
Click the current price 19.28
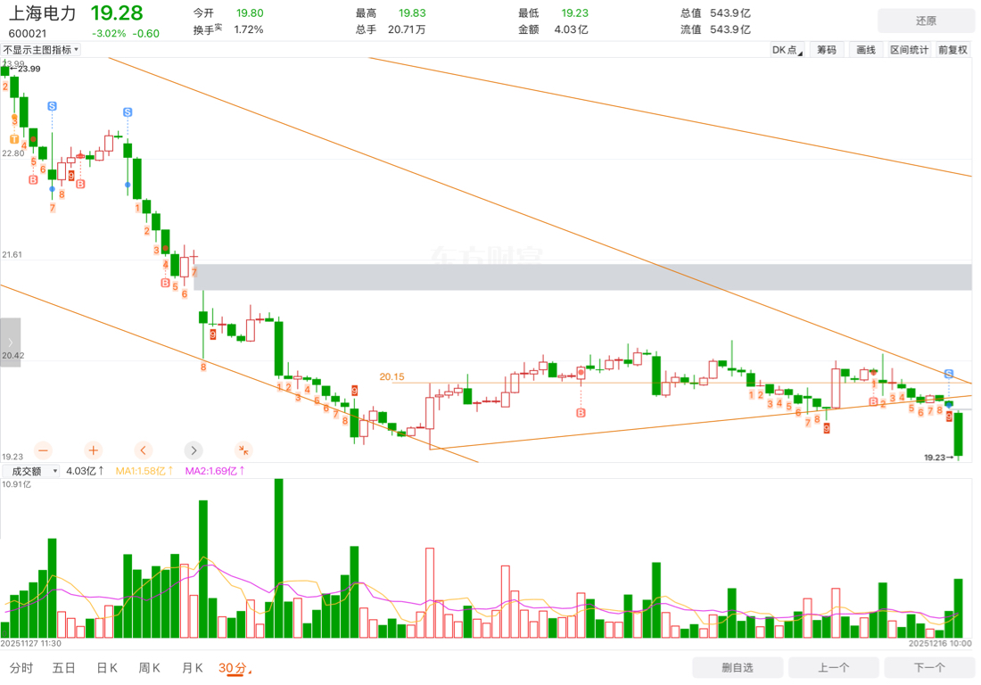point(116,13)
